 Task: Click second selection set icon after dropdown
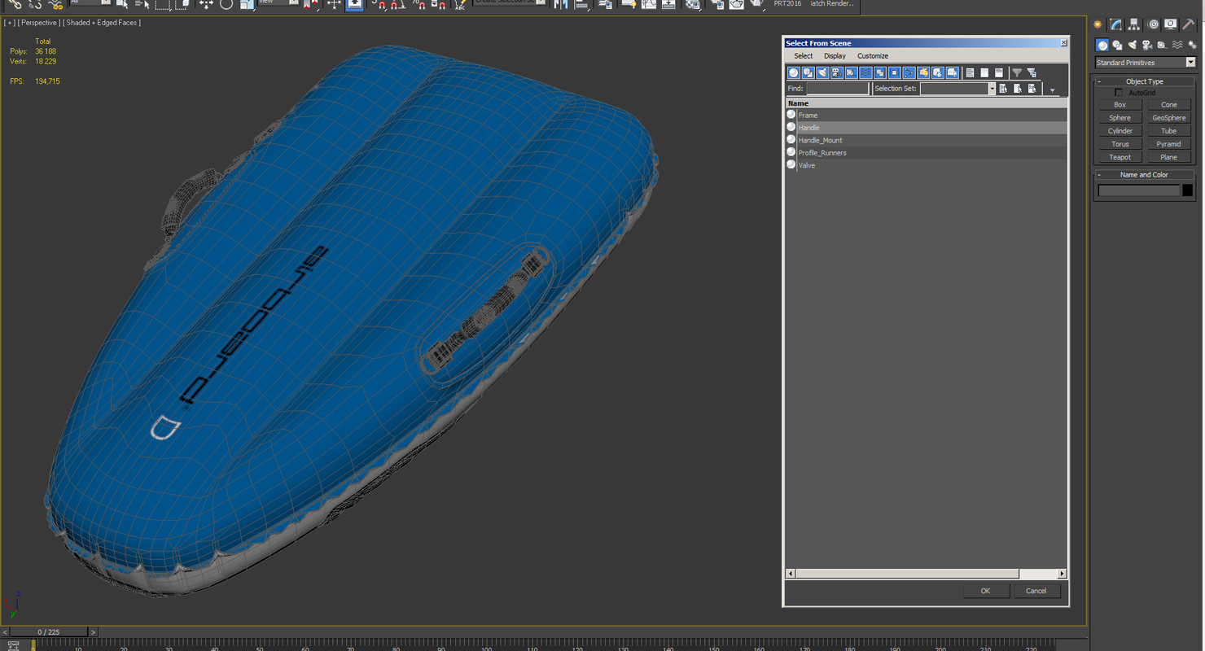1018,89
